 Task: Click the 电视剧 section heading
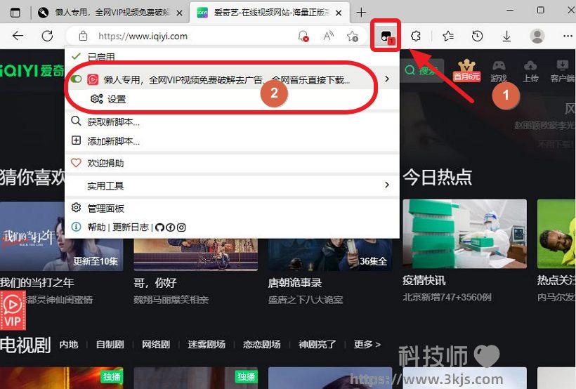pyautogui.click(x=25, y=345)
